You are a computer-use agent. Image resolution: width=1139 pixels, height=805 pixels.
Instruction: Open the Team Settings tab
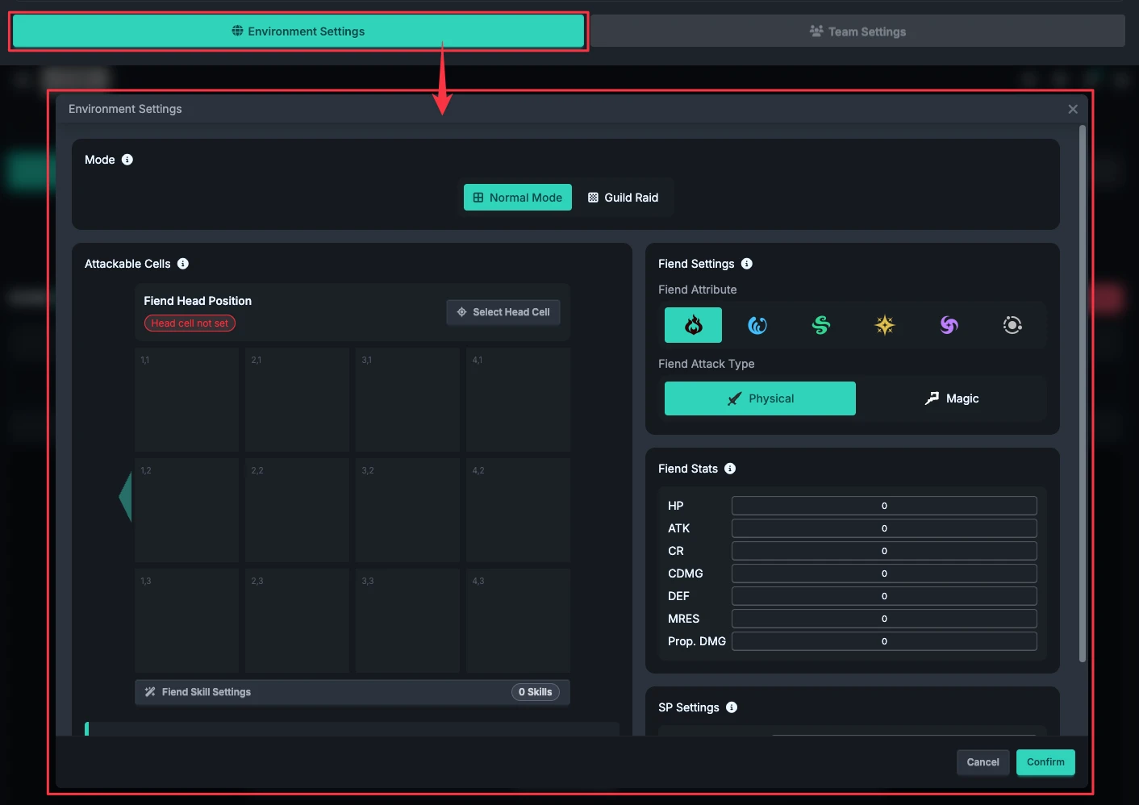tap(857, 31)
